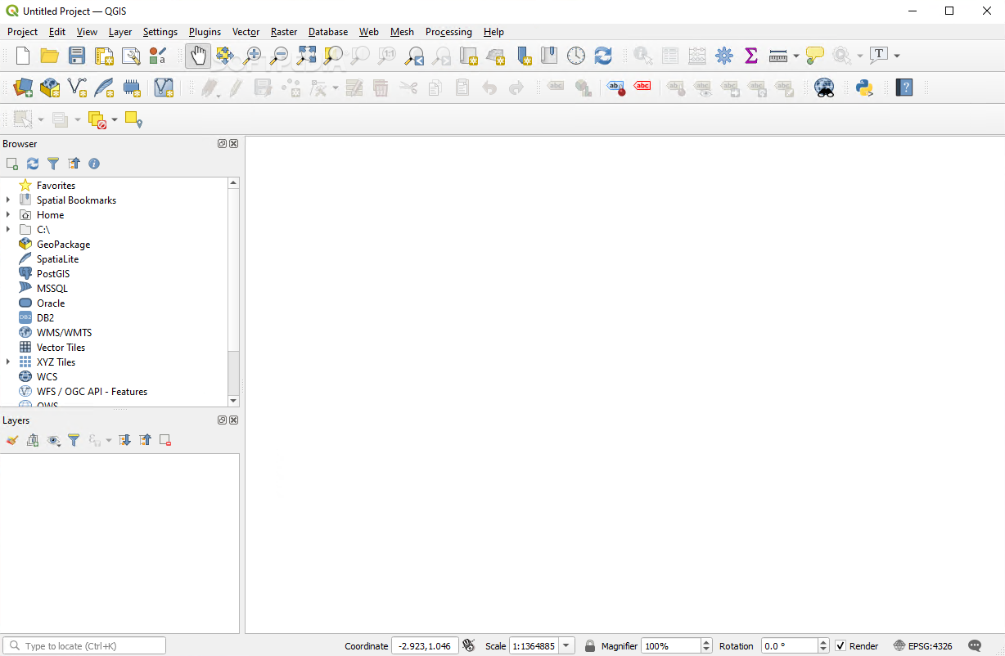This screenshot has width=1005, height=656.
Task: Filter the Browser panel contents
Action: [x=53, y=164]
